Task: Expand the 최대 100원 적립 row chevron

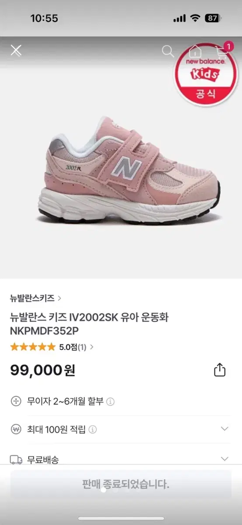Action: coord(225,429)
